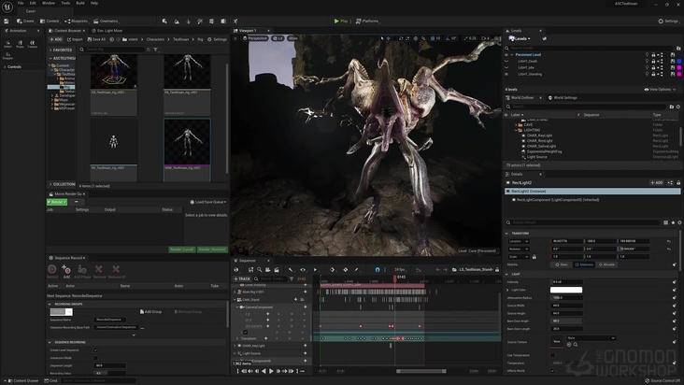Open the Edit menu
The width and height of the screenshot is (684, 385).
(x=33, y=3)
